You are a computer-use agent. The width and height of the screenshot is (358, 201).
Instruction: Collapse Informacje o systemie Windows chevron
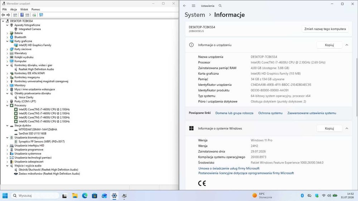pos(347,129)
